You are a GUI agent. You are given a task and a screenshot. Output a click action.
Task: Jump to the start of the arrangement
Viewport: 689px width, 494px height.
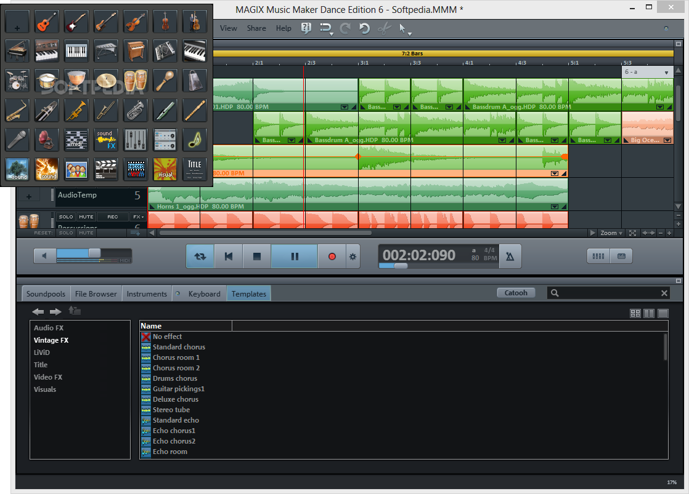[229, 256]
